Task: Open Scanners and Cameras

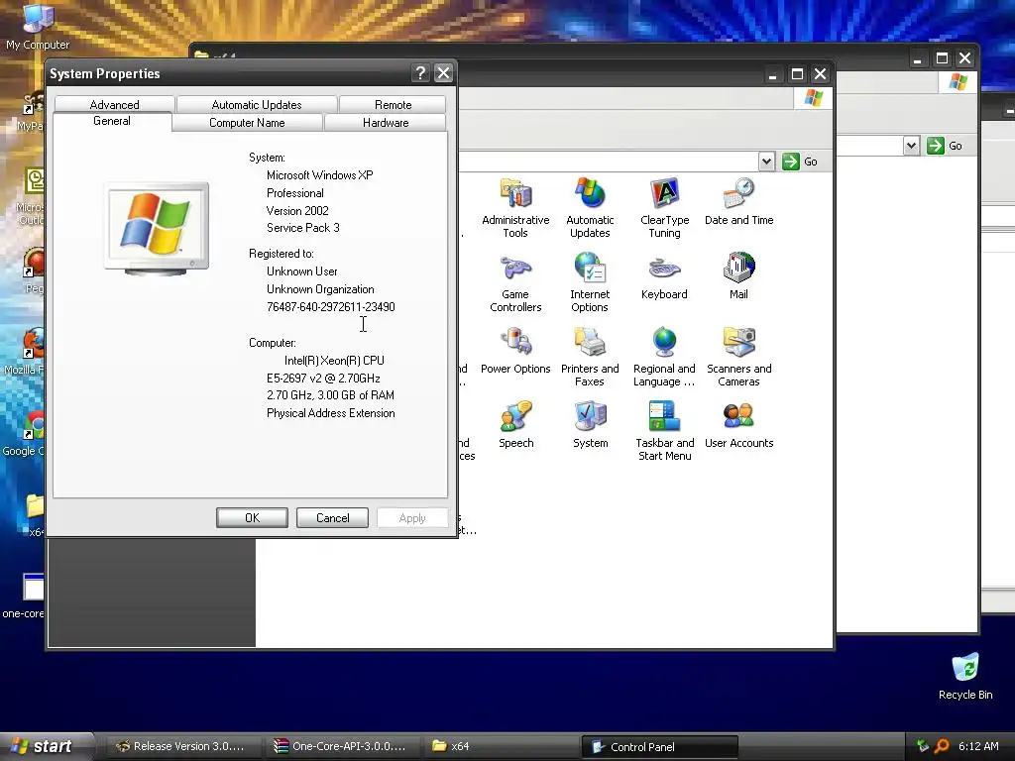Action: 738,357
